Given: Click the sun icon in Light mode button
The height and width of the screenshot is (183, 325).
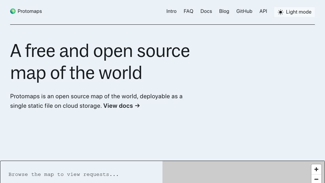Looking at the screenshot, I should point(280,12).
